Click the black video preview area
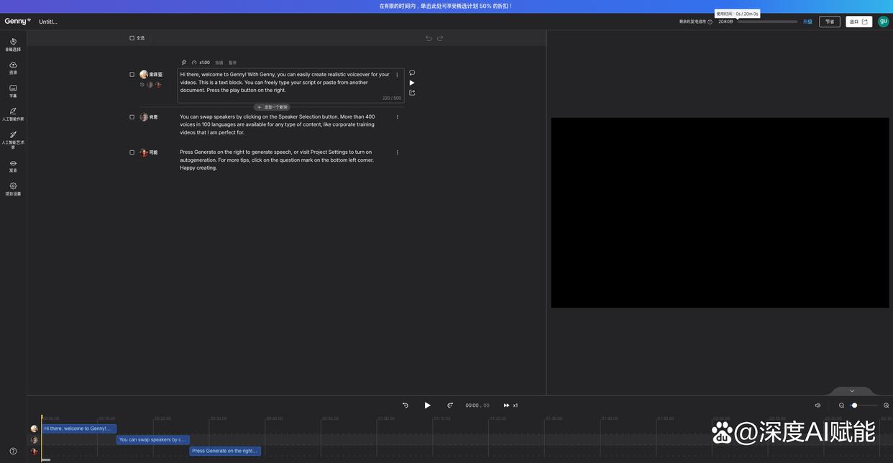The width and height of the screenshot is (893, 463). pos(720,213)
